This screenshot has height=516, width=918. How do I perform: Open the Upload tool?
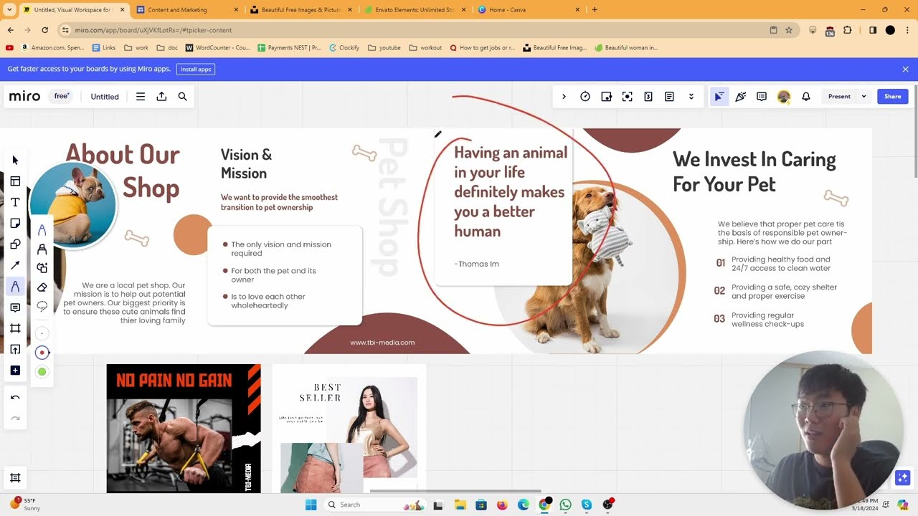[x=15, y=350]
